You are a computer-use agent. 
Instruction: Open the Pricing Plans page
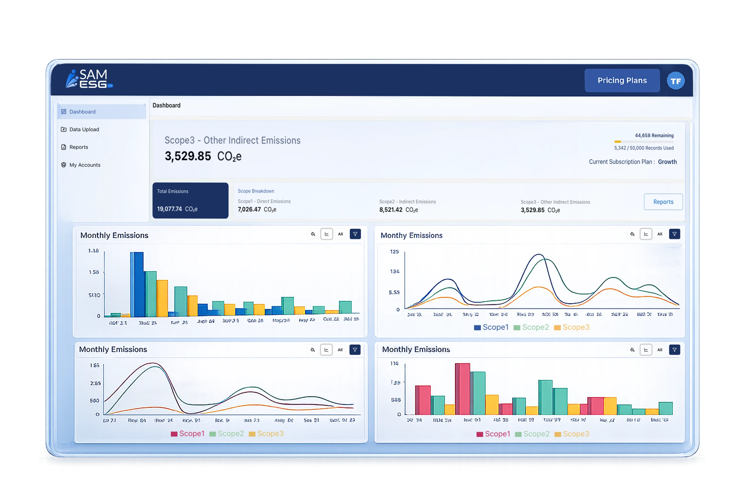[x=622, y=80]
